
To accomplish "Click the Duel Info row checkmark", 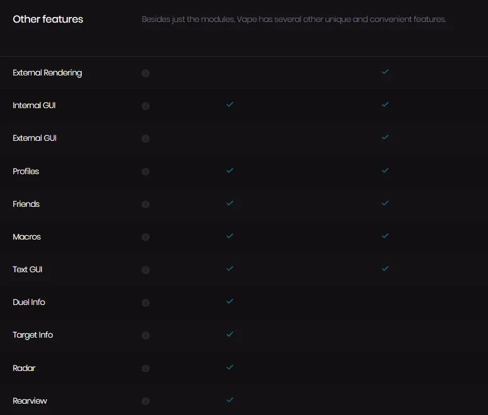I will click(x=230, y=301).
